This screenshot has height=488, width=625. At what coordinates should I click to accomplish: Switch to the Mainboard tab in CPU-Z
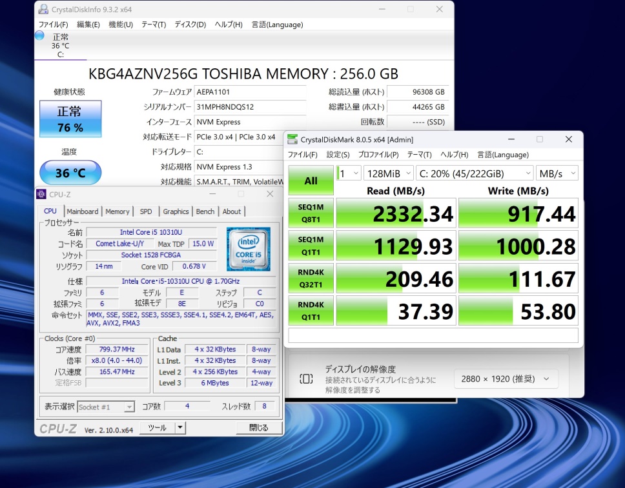(x=83, y=211)
